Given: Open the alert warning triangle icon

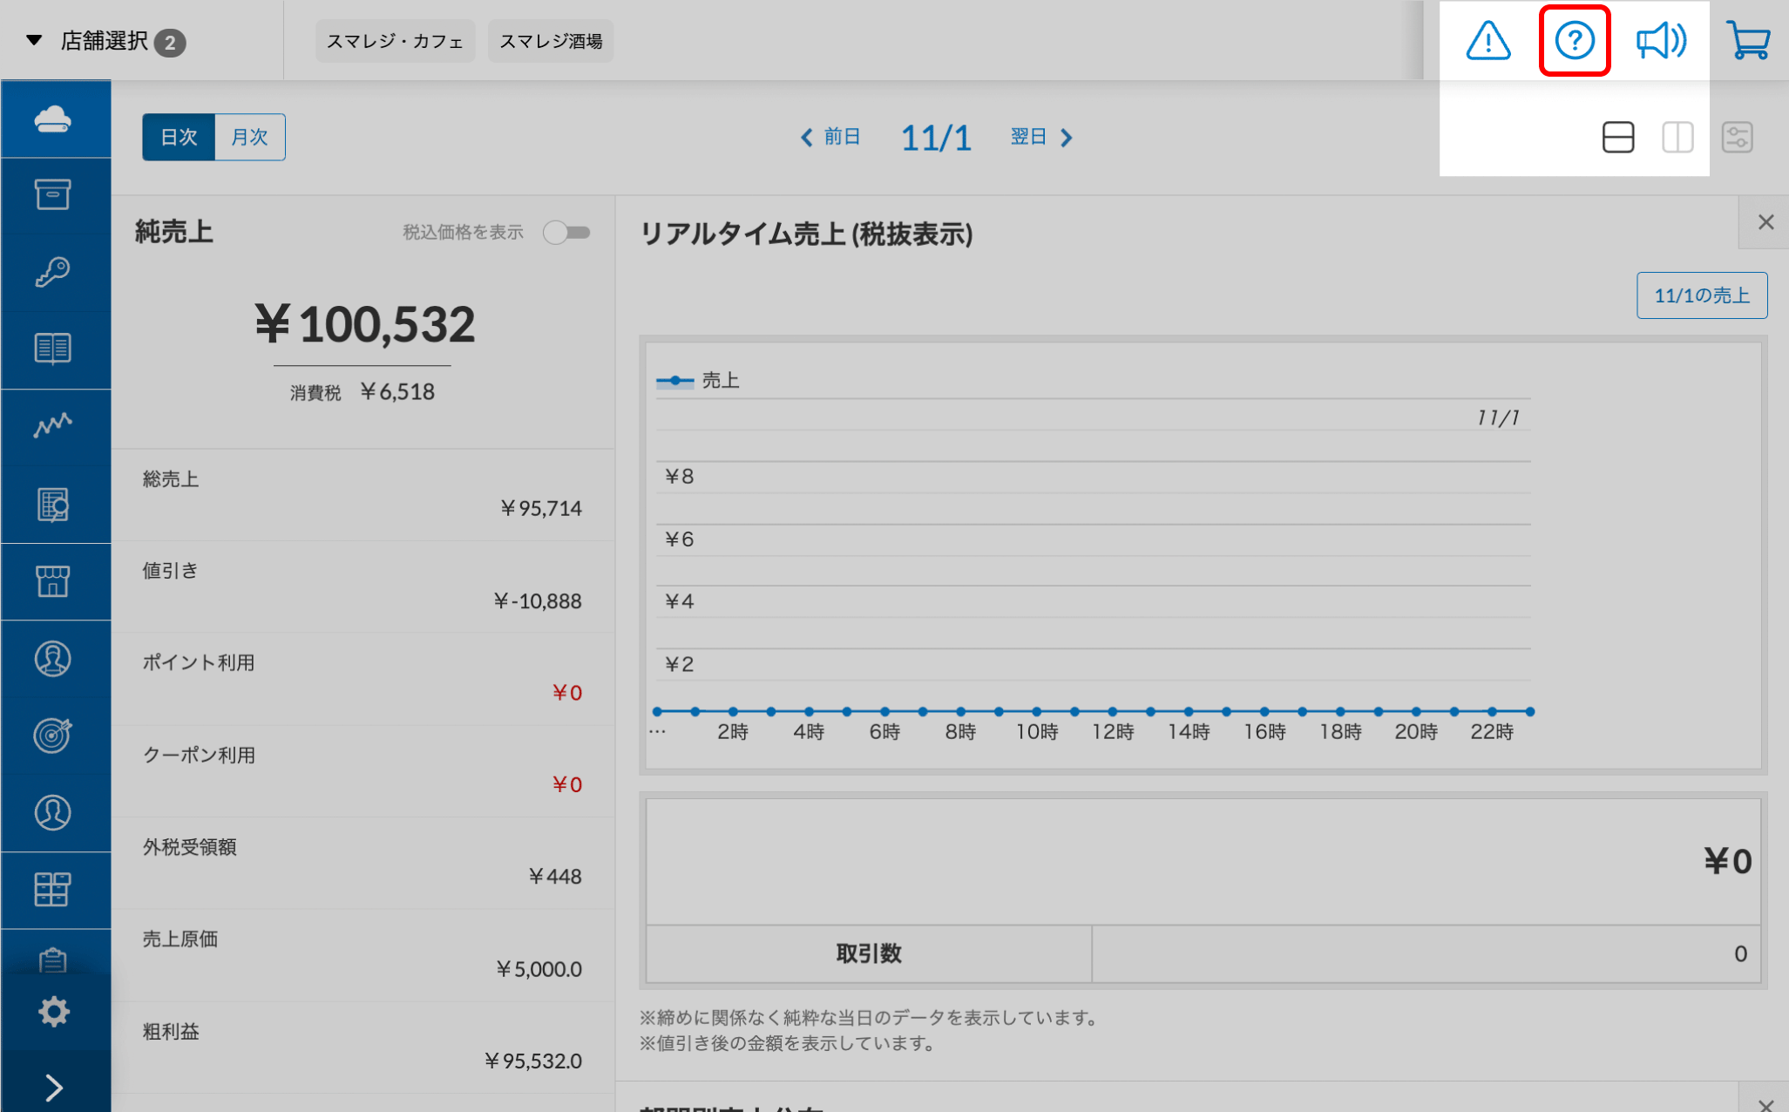Looking at the screenshot, I should [1488, 41].
